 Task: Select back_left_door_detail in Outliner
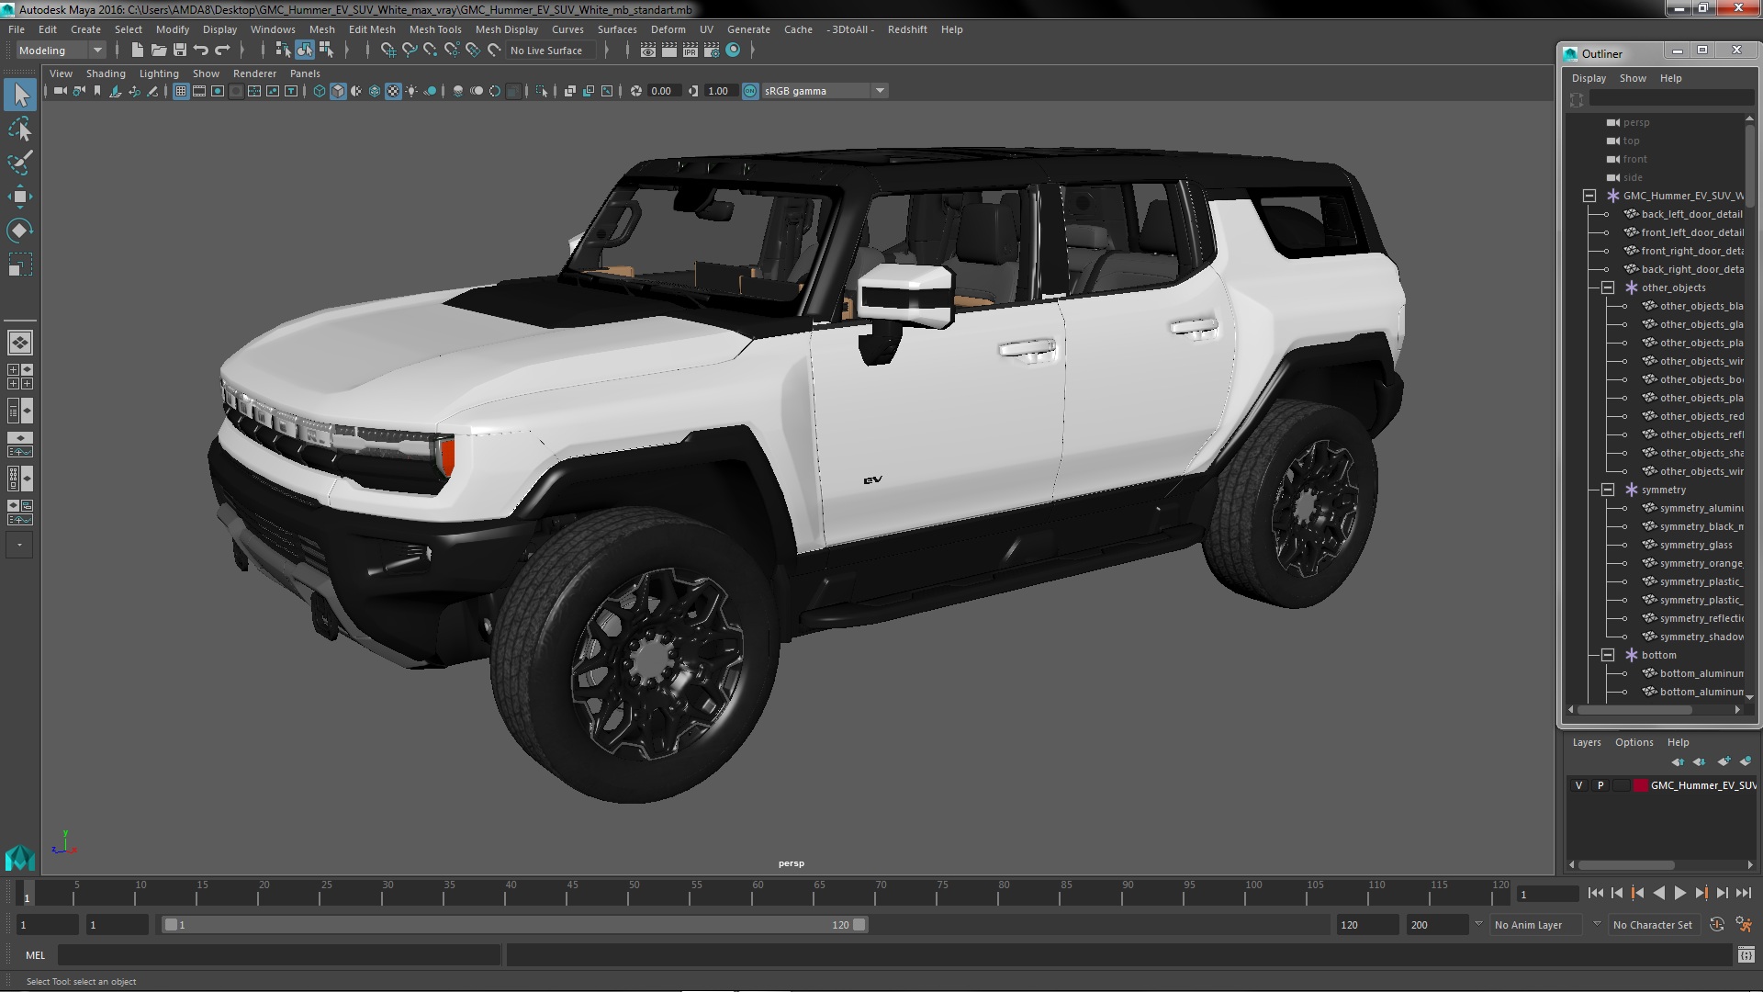pos(1690,214)
